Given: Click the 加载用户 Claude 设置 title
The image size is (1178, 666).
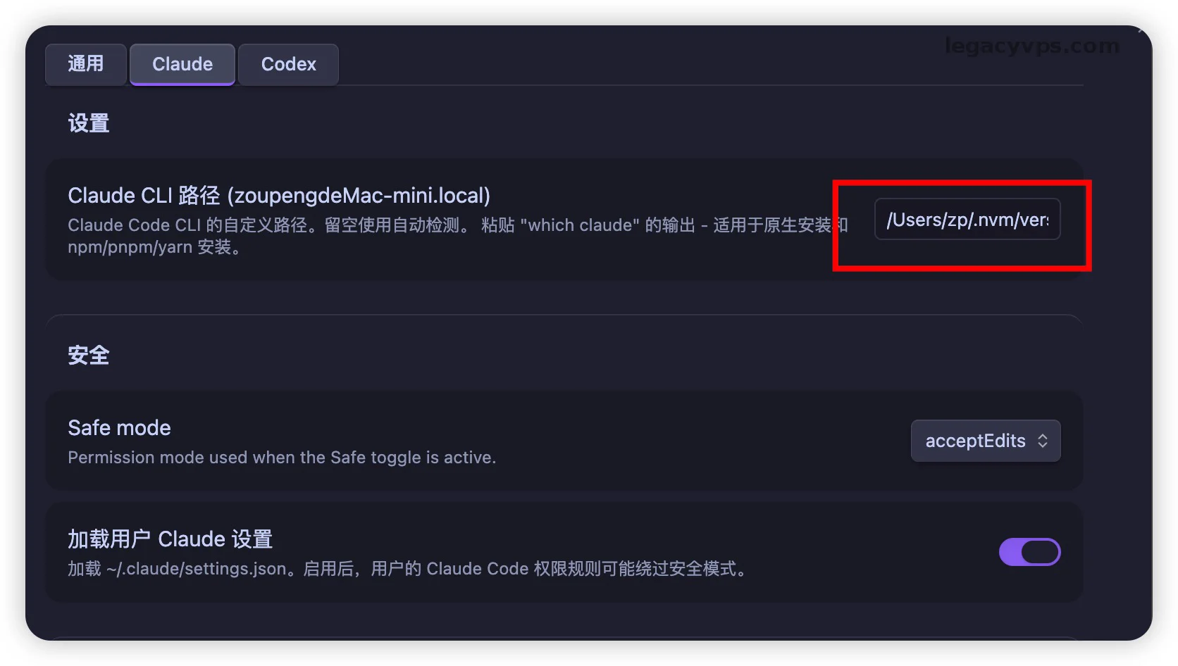Looking at the screenshot, I should pyautogui.click(x=170, y=539).
